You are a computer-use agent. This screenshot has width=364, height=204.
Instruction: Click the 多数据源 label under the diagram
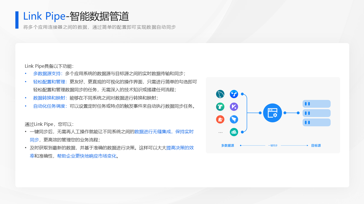coord(227,146)
